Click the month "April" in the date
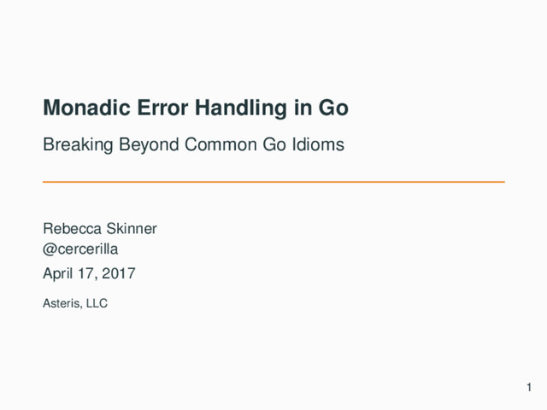This screenshot has width=547, height=410. (x=58, y=273)
